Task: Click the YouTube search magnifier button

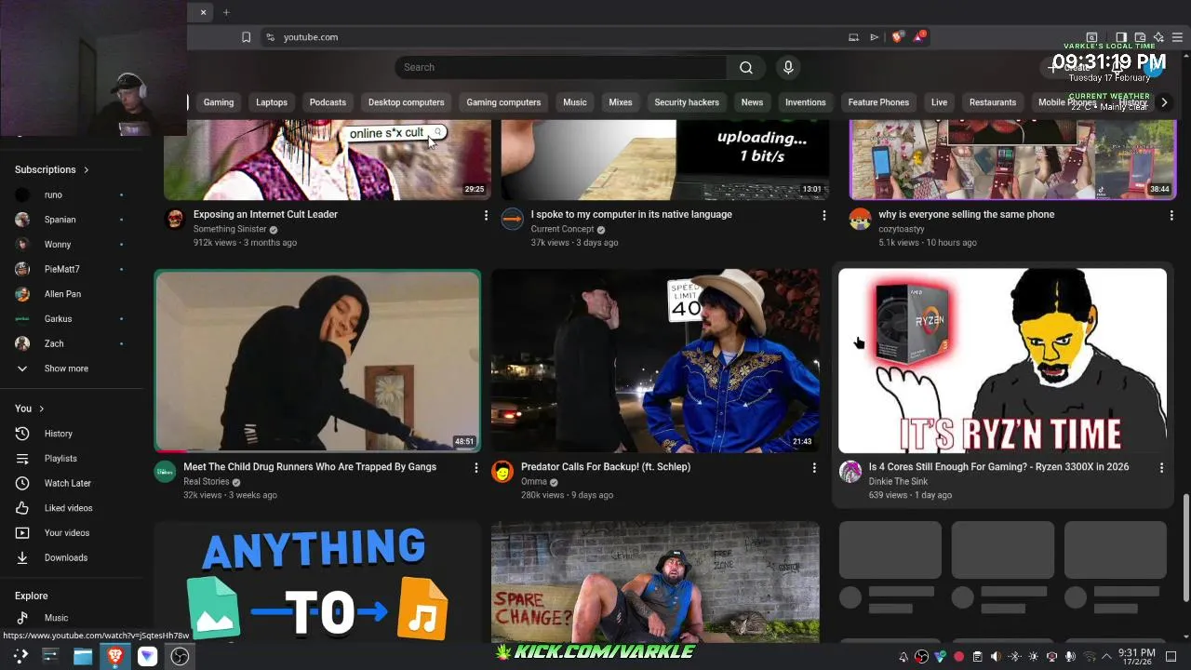Action: tap(746, 67)
